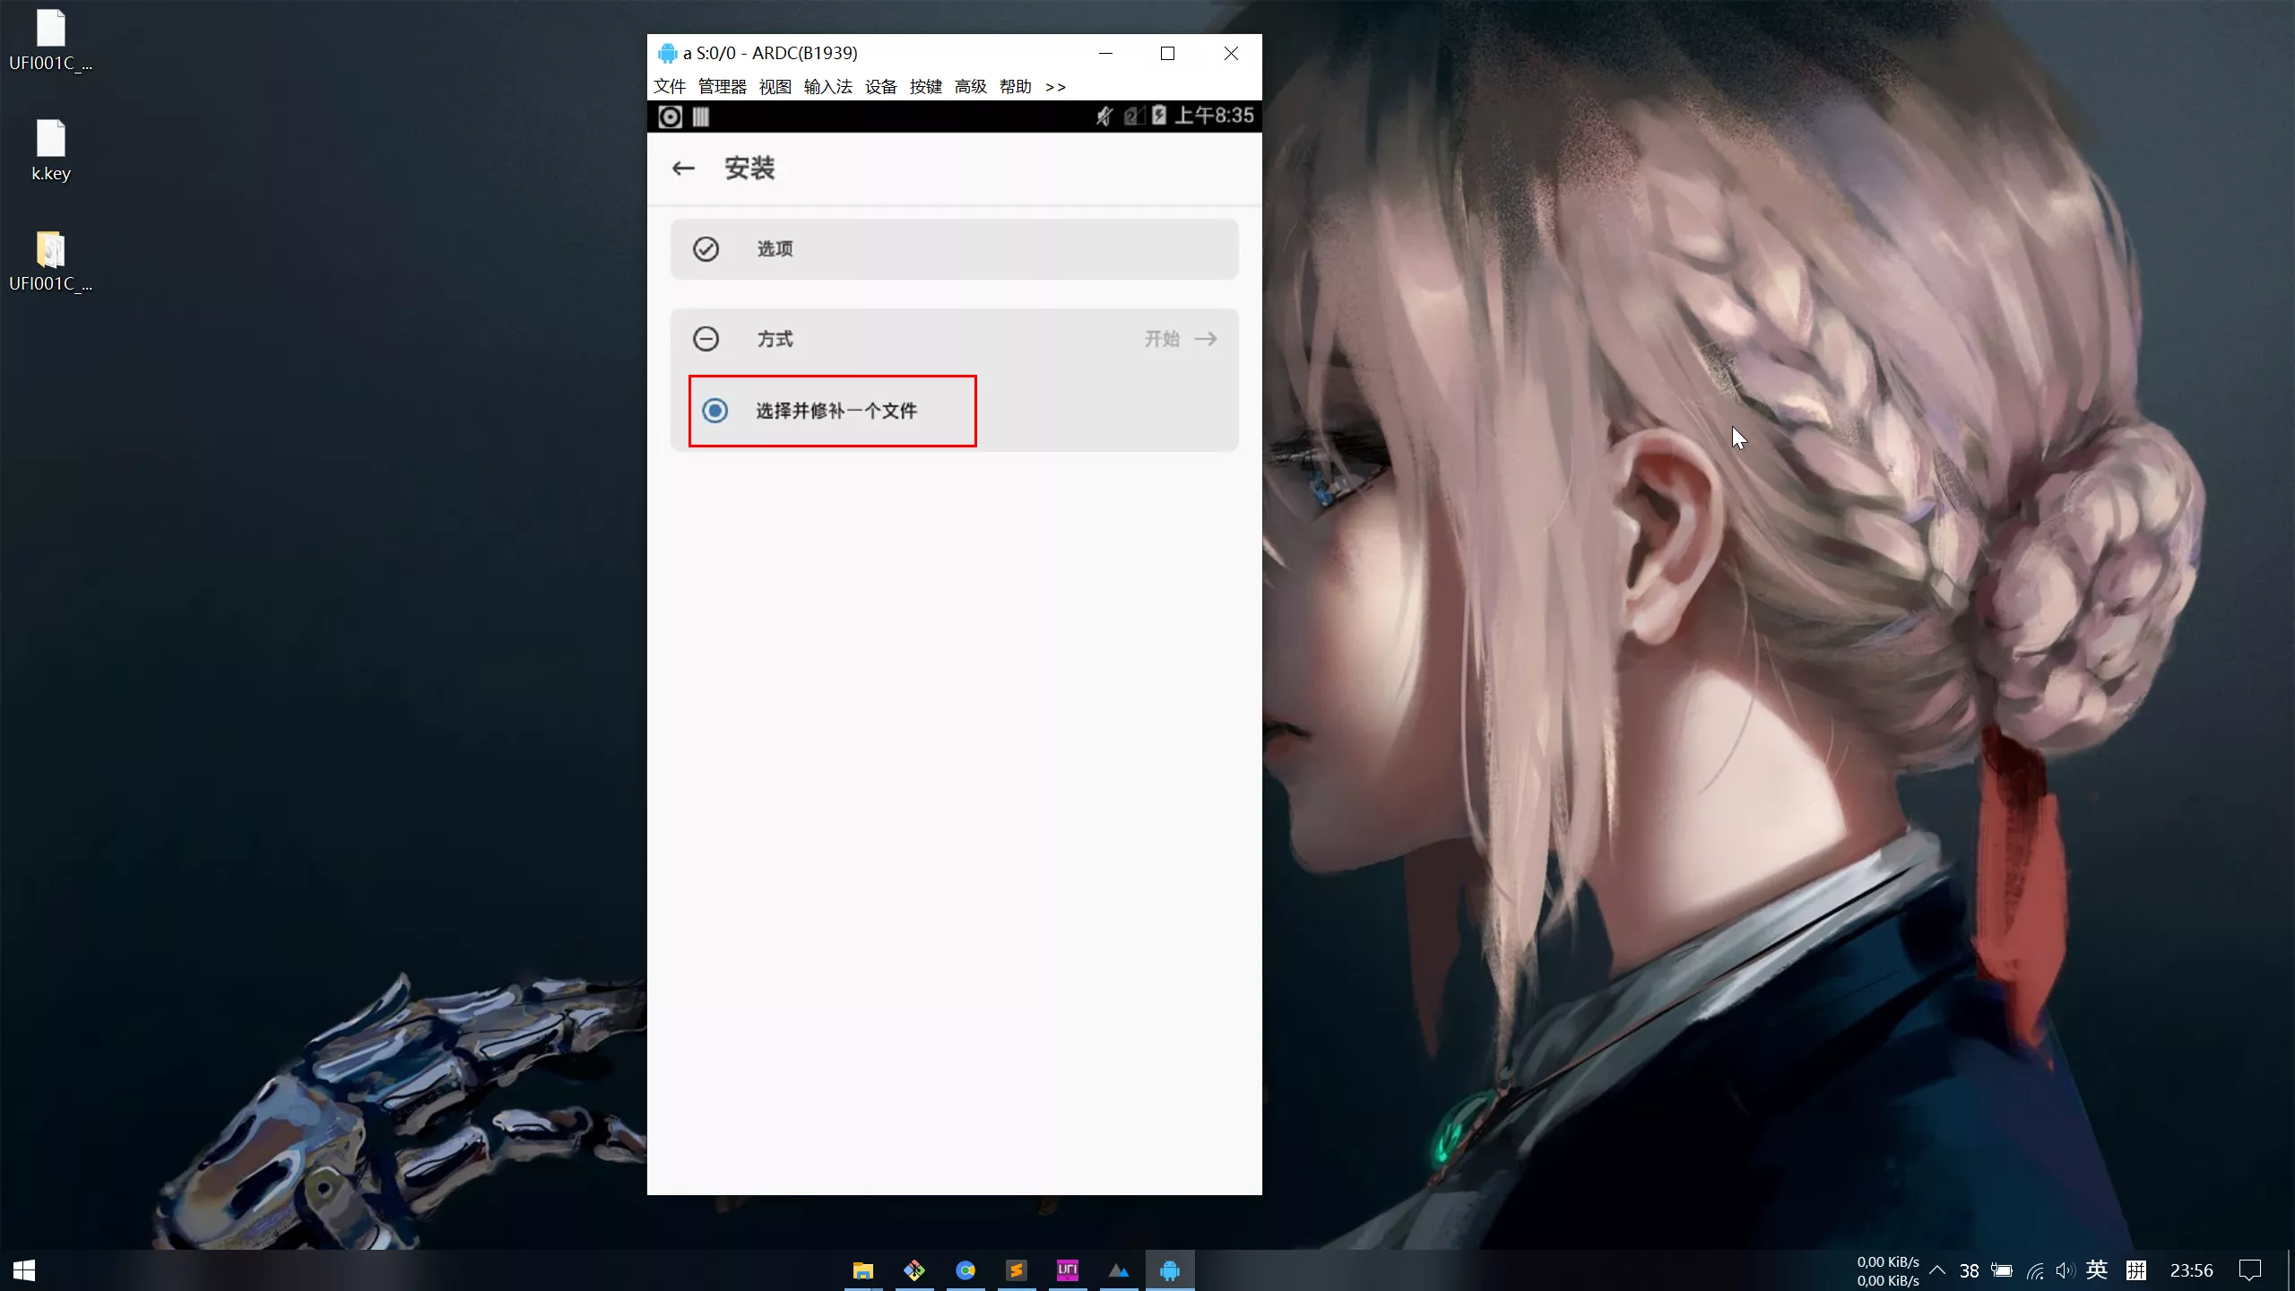Select the 选择并修补一个文件 radio button
This screenshot has height=1291, width=2295.
[714, 411]
